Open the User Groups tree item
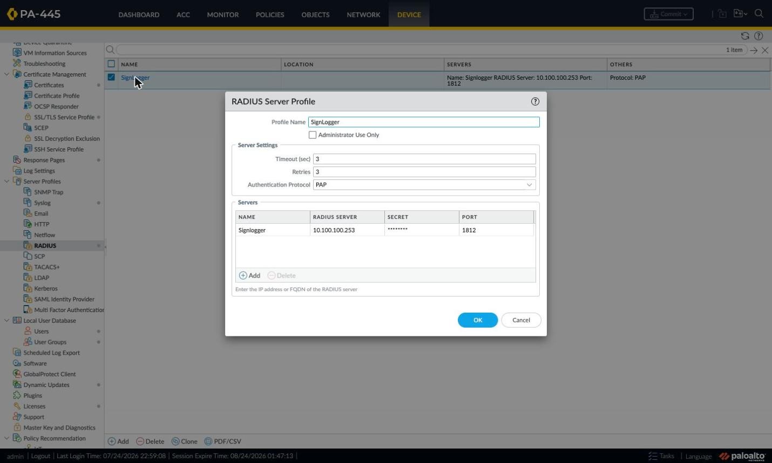Screen dimensions: 772x463 pos(50,342)
